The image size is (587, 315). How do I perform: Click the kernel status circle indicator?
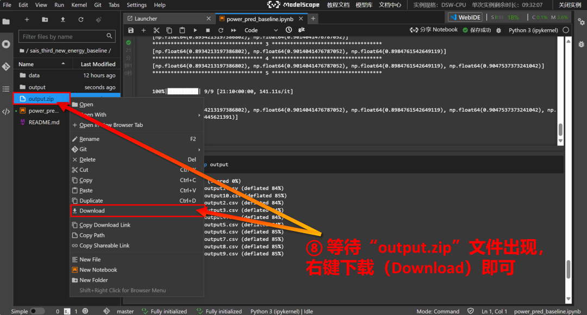[566, 30]
